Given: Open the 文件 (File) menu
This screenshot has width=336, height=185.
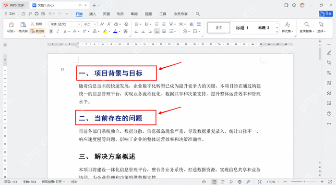Looking at the screenshot, I should pos(10,14).
